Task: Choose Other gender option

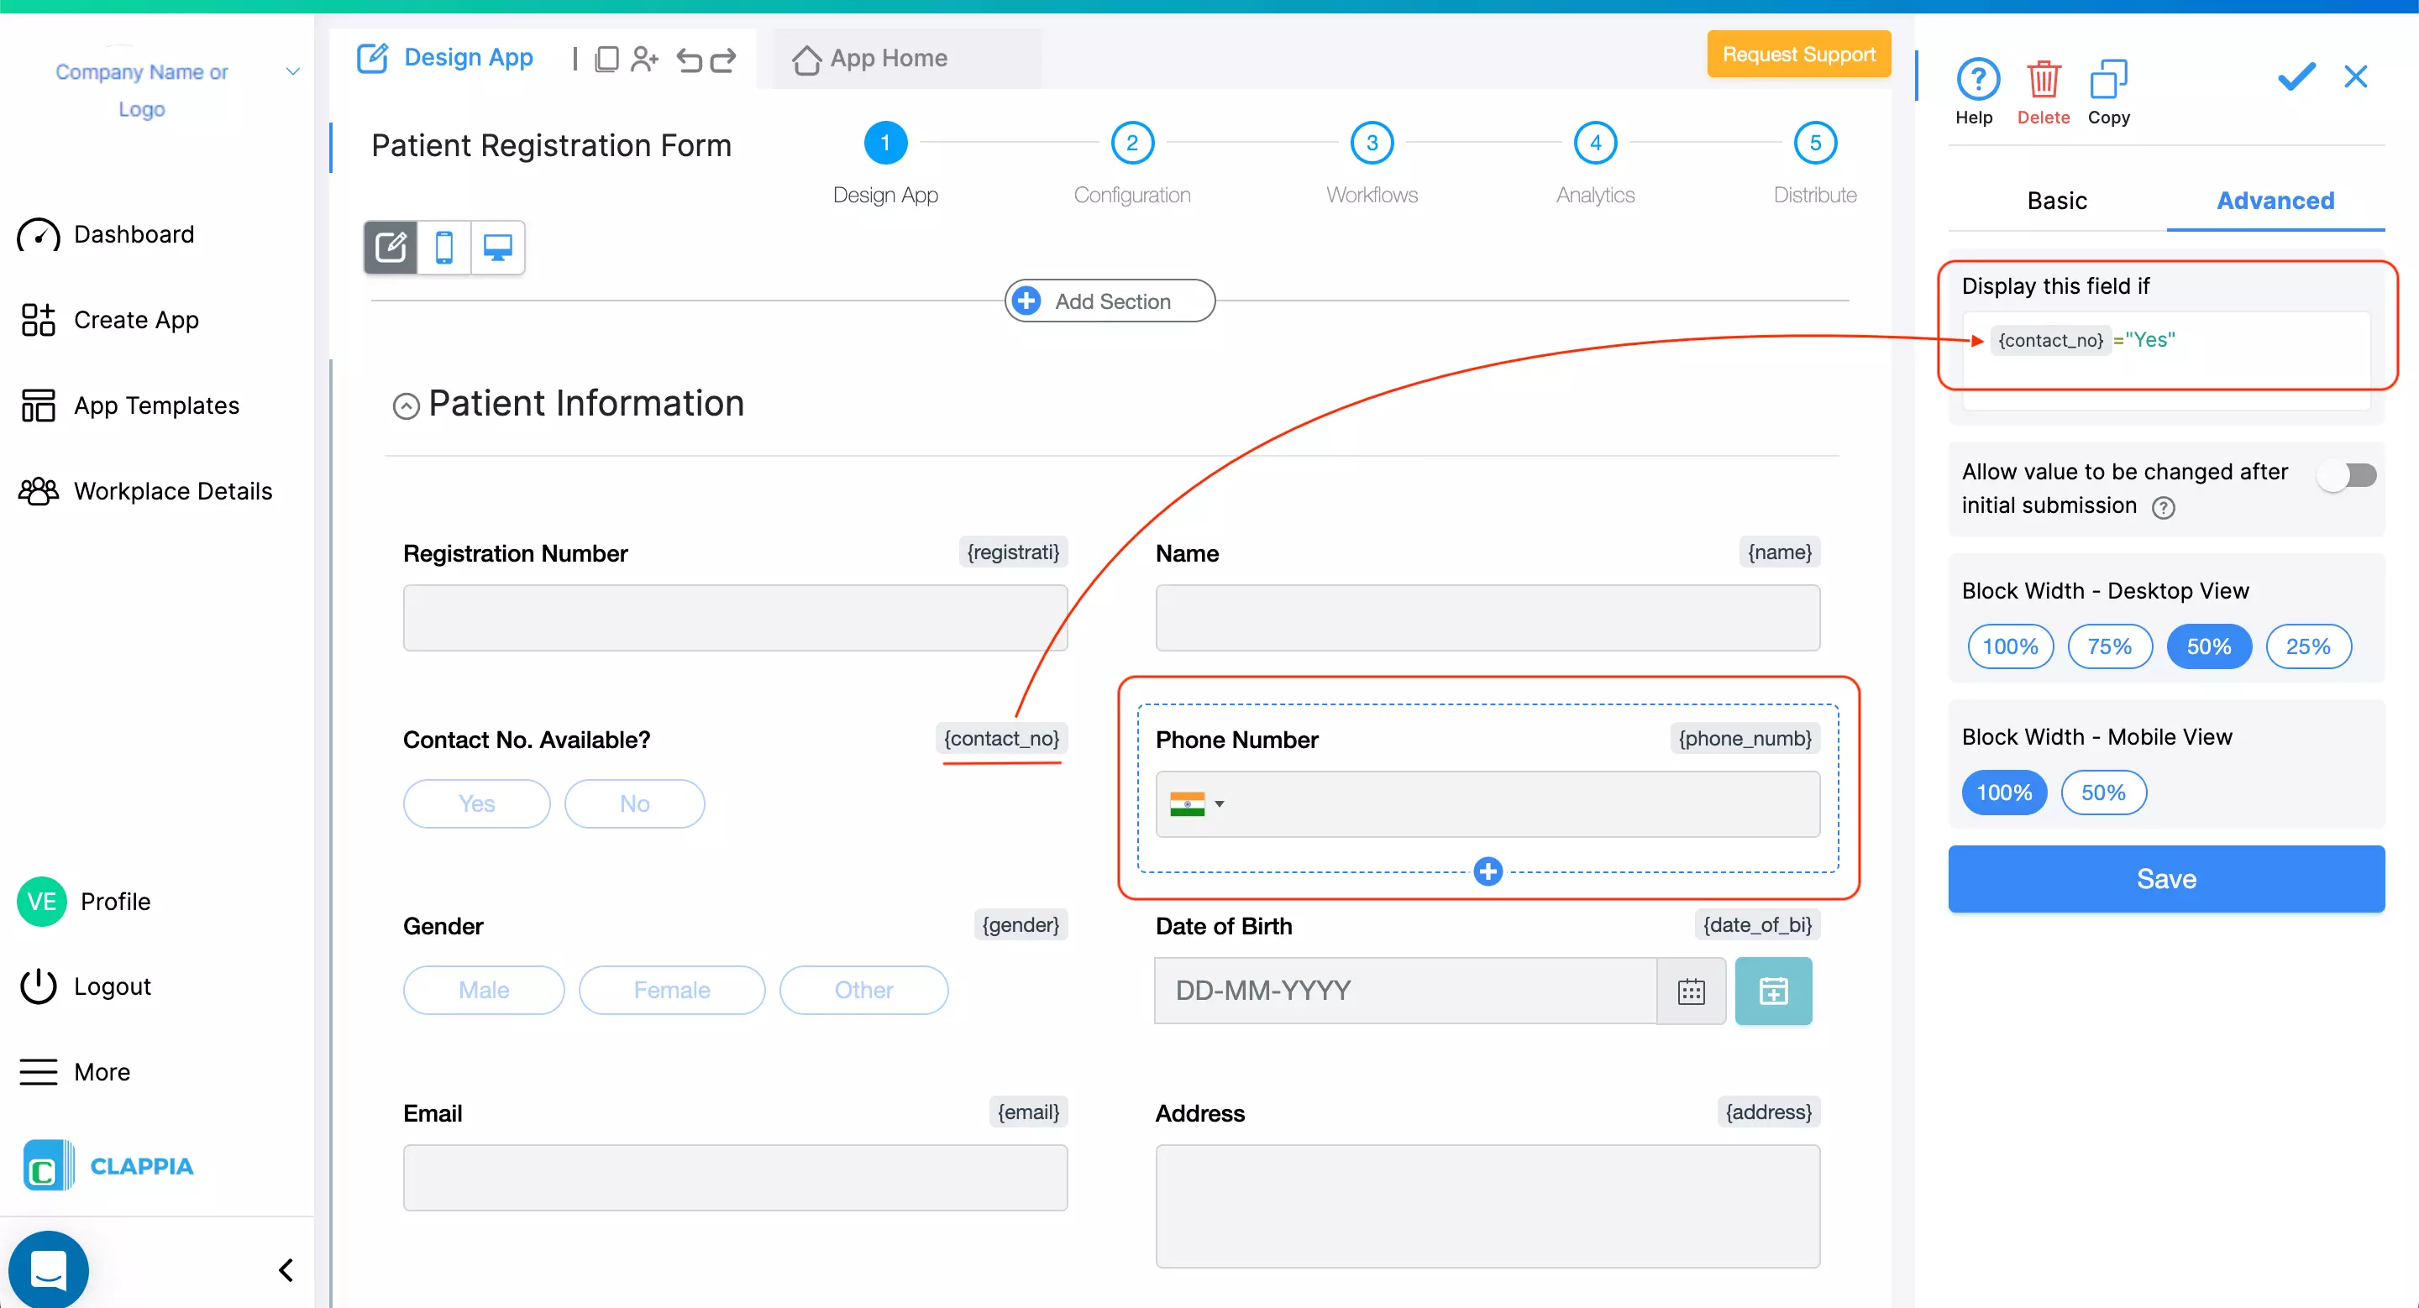Action: [863, 990]
